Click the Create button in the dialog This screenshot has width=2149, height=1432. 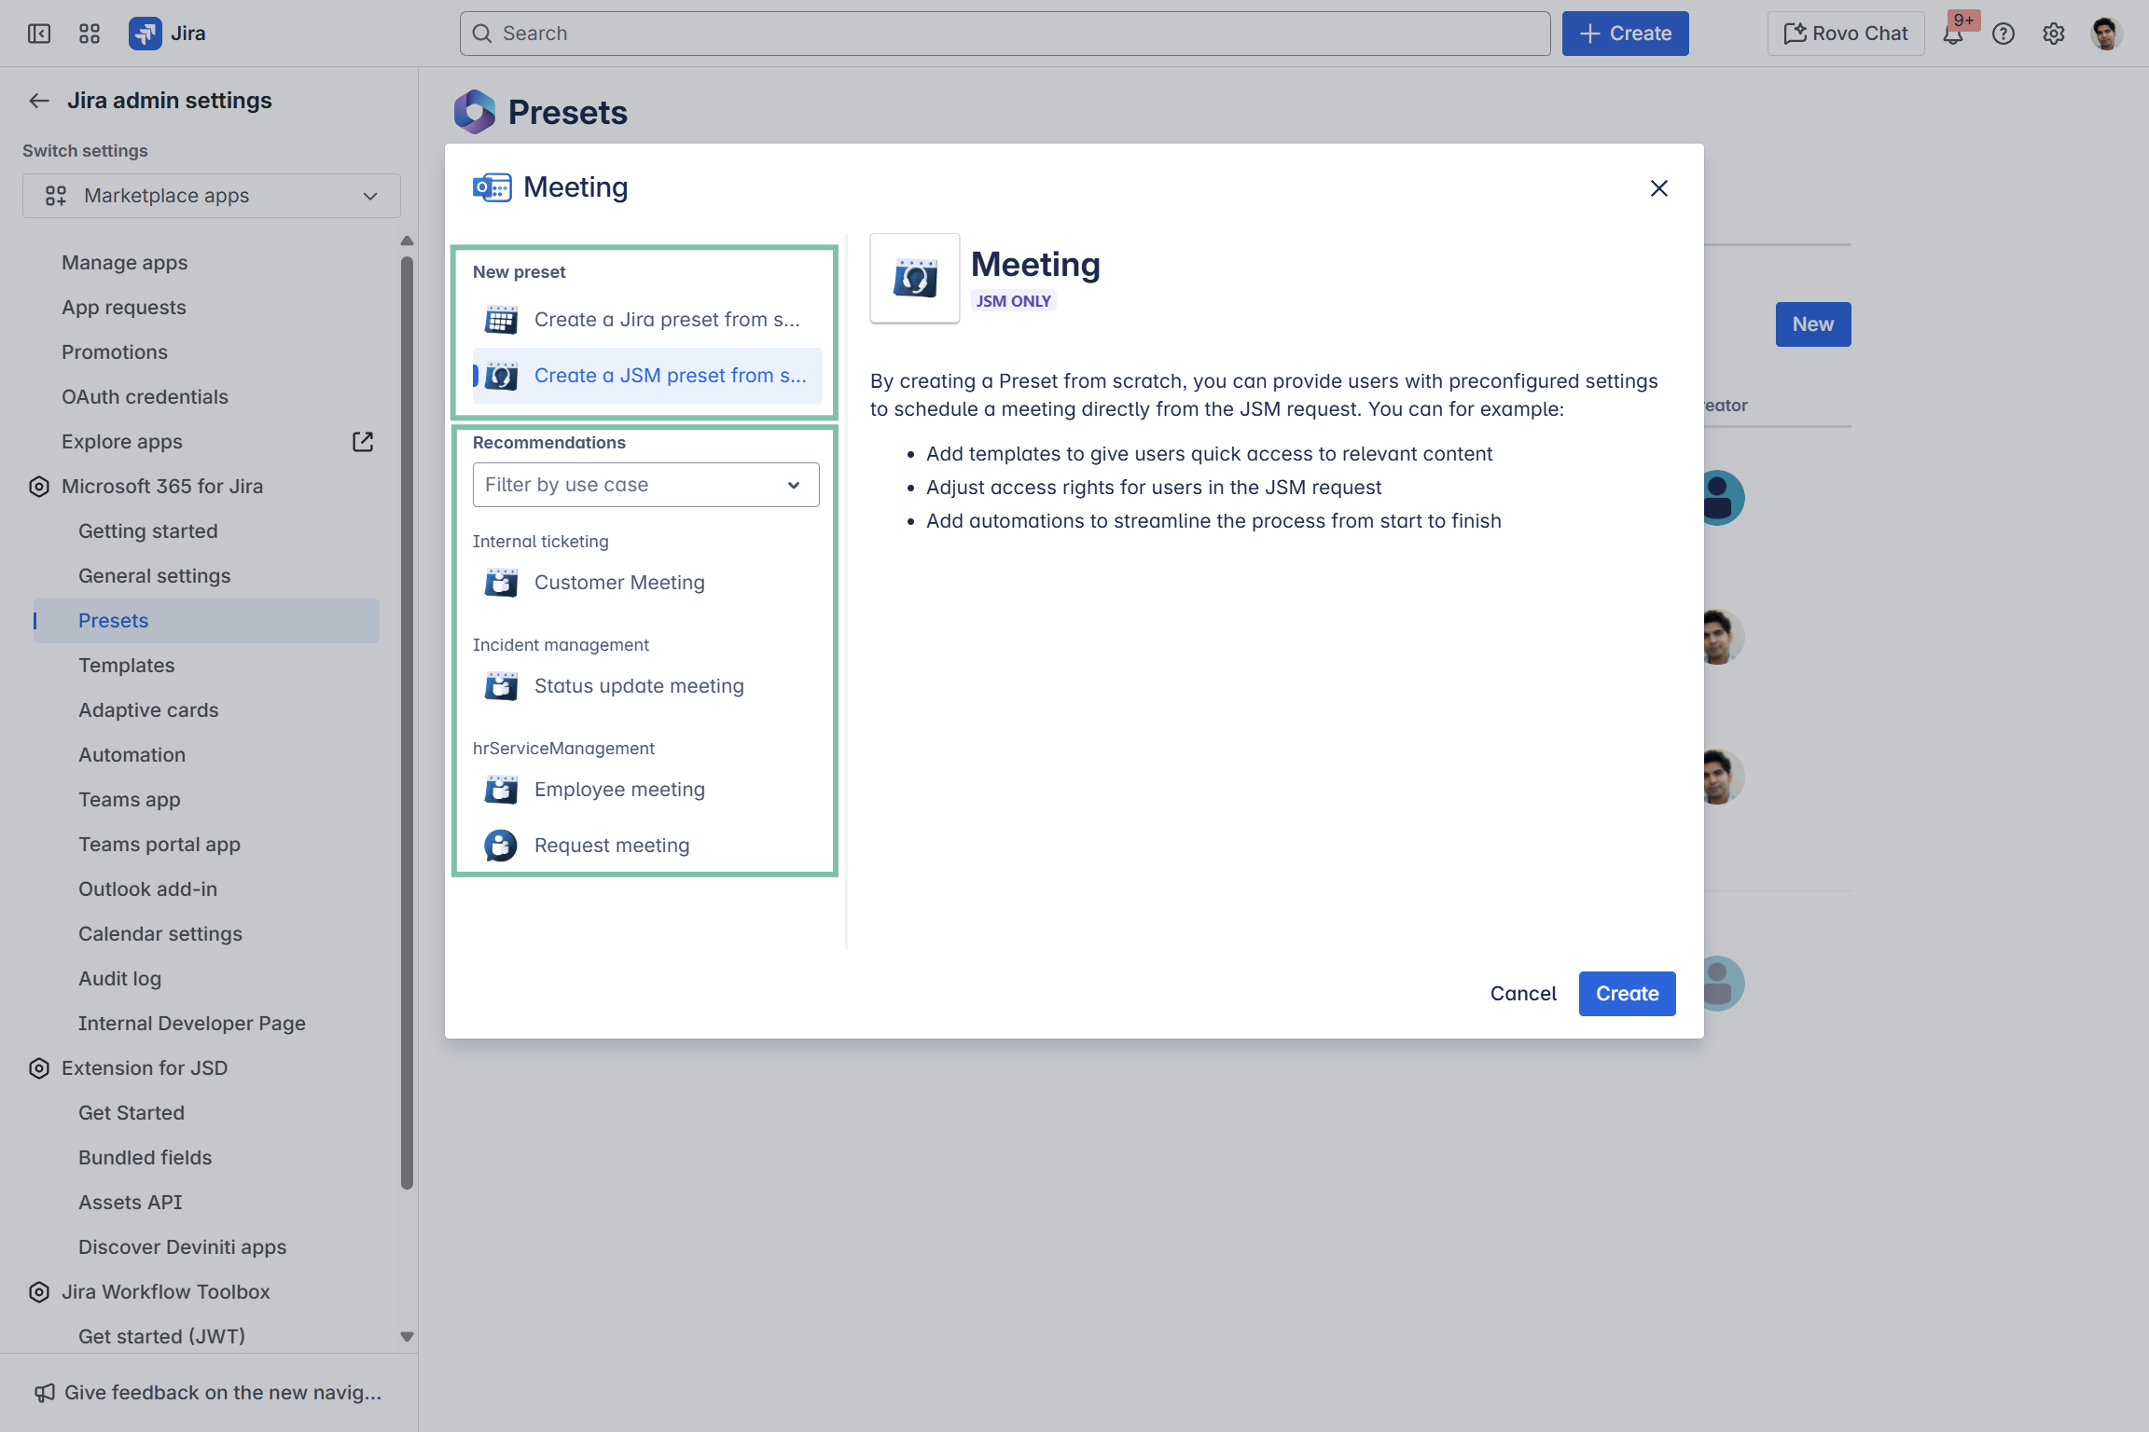coord(1627,994)
